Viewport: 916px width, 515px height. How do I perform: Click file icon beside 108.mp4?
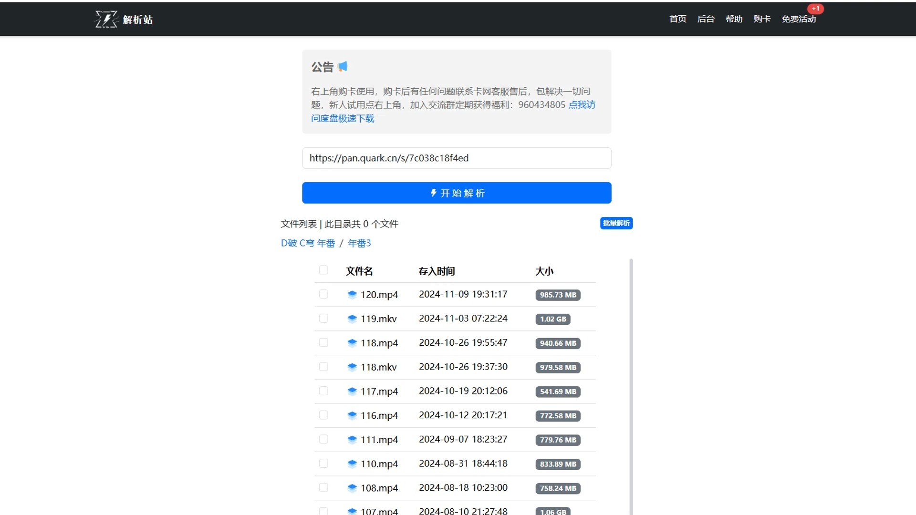[352, 488]
